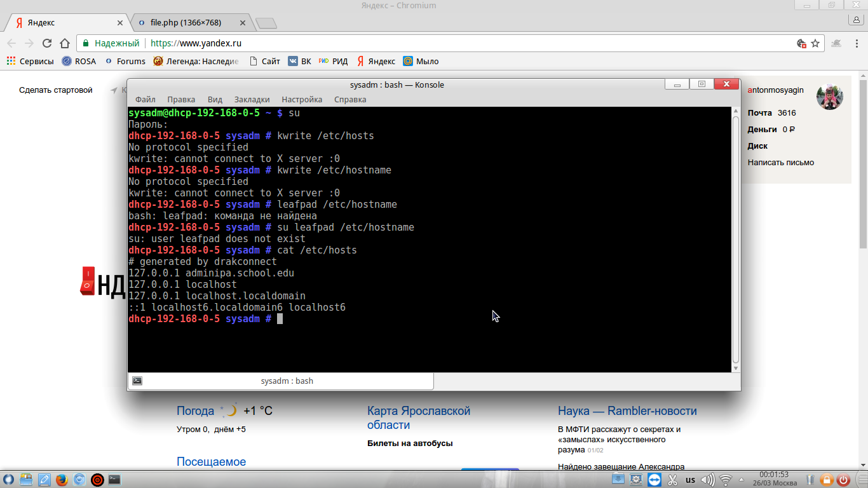Launch Firefox from the taskbar

click(x=62, y=480)
